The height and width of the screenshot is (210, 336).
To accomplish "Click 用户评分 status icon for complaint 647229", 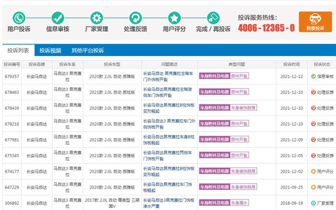I will pos(313,187).
